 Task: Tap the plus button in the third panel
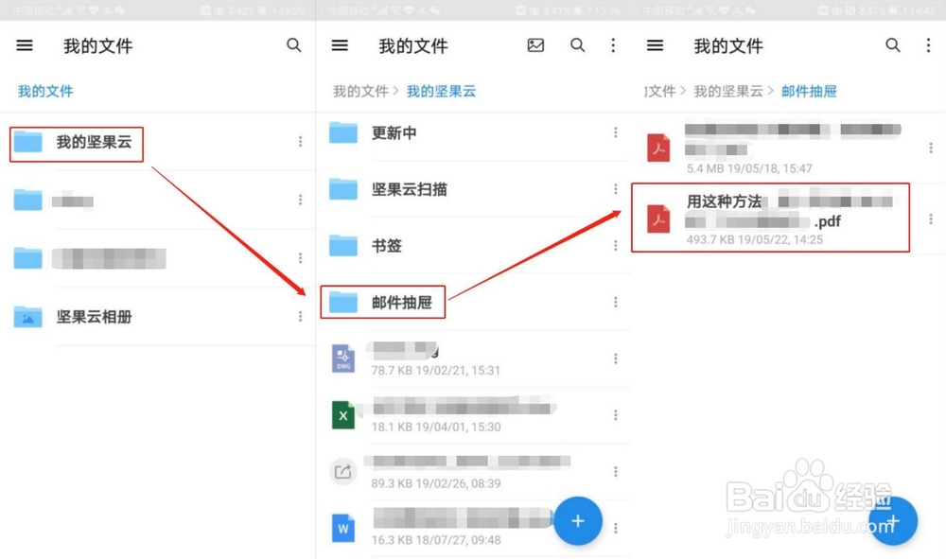coord(892,521)
